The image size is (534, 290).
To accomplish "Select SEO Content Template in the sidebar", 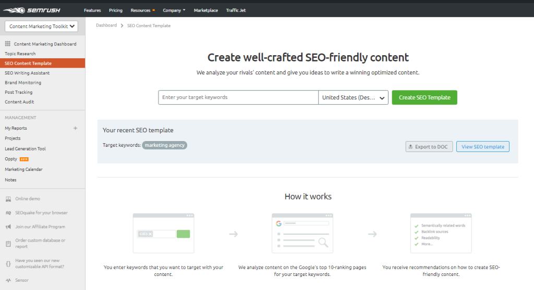I will coord(43,63).
